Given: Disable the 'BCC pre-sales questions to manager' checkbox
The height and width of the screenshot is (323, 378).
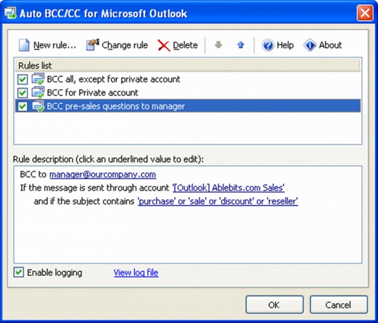Looking at the screenshot, I should (x=22, y=107).
